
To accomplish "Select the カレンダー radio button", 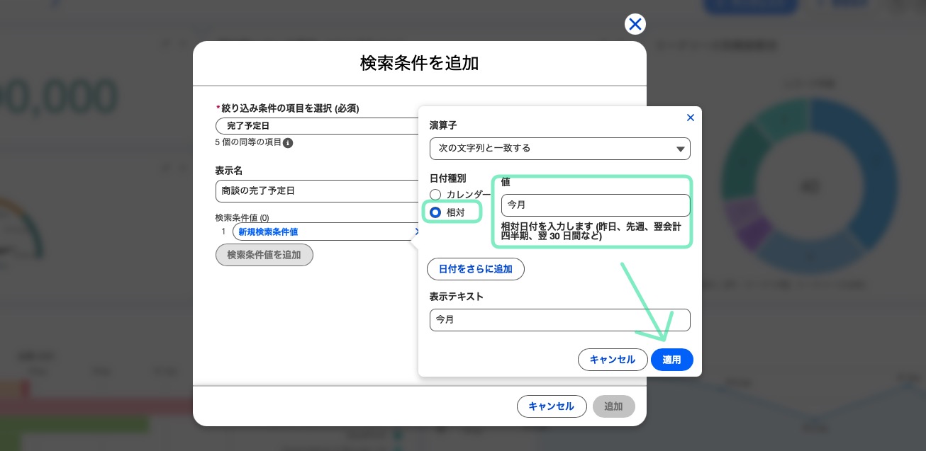I will (435, 195).
